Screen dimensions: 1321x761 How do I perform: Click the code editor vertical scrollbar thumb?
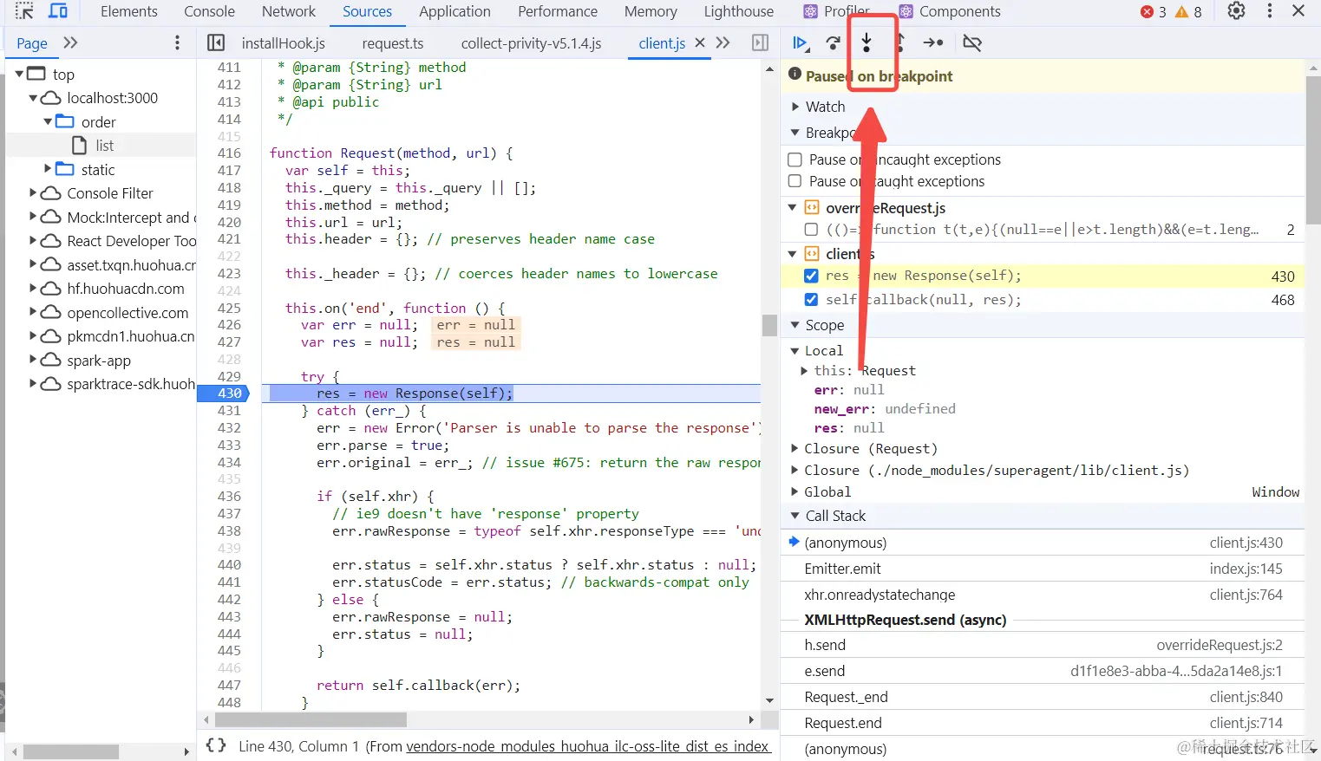tap(769, 325)
